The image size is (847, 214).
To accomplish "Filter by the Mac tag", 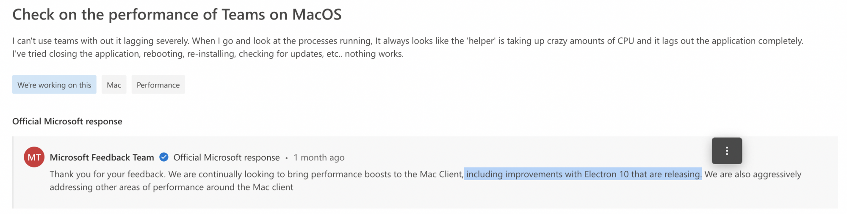I will click(114, 85).
